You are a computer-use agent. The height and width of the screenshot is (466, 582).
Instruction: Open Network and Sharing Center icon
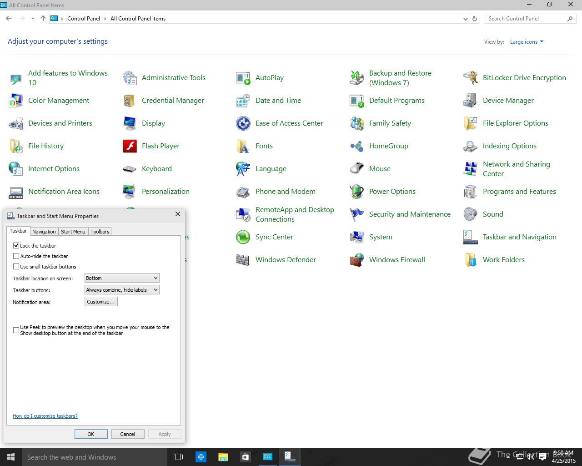471,169
